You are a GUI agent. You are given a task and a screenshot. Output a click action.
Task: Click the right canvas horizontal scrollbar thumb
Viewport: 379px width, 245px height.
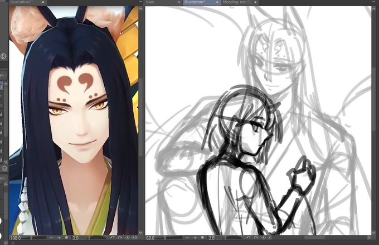coord(314,238)
